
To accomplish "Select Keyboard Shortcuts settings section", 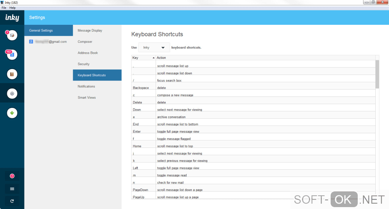I will coord(97,75).
